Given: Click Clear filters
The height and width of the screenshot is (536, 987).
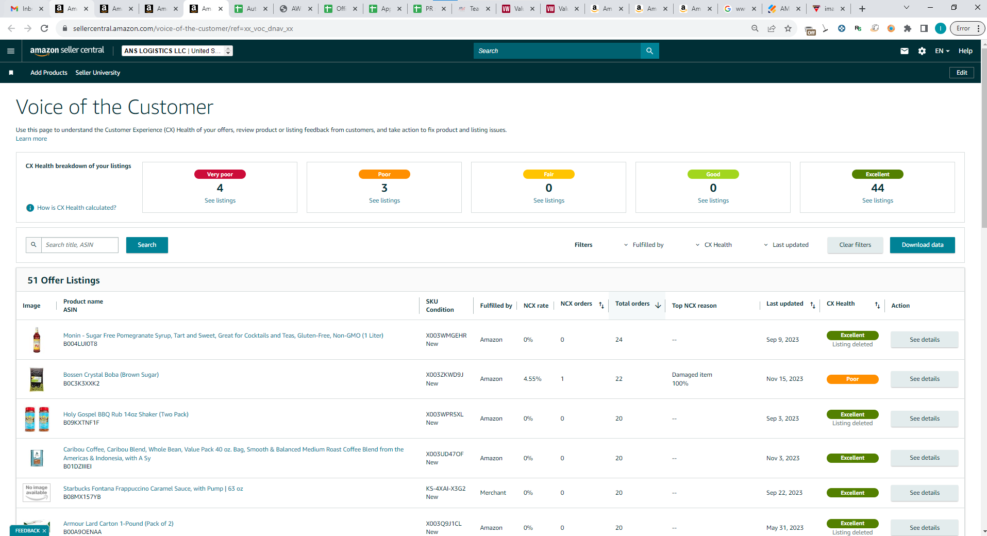Looking at the screenshot, I should [855, 245].
